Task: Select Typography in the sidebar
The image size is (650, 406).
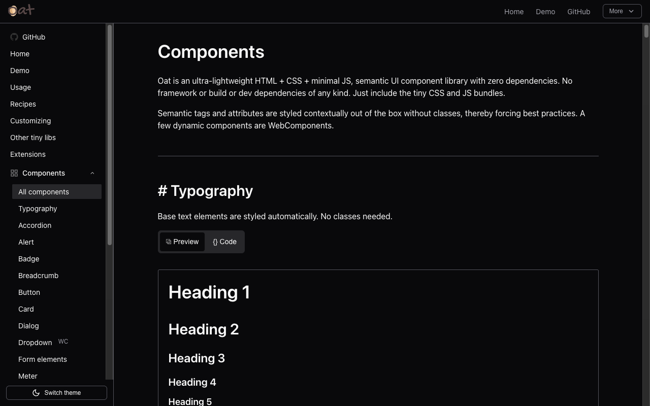Action: point(38,208)
